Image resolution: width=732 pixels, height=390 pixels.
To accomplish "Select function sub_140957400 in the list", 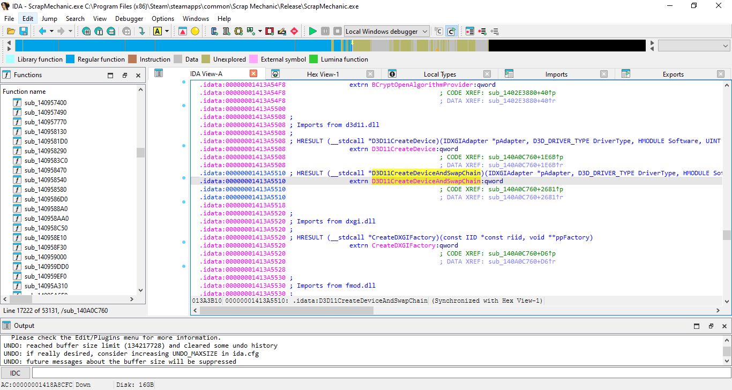I will click(46, 103).
